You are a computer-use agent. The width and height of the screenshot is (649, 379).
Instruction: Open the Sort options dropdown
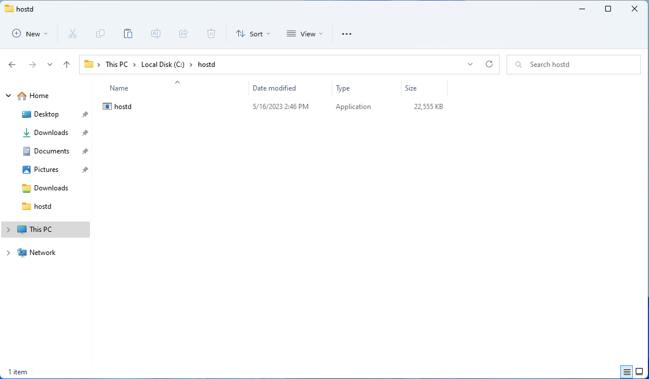[x=253, y=34]
